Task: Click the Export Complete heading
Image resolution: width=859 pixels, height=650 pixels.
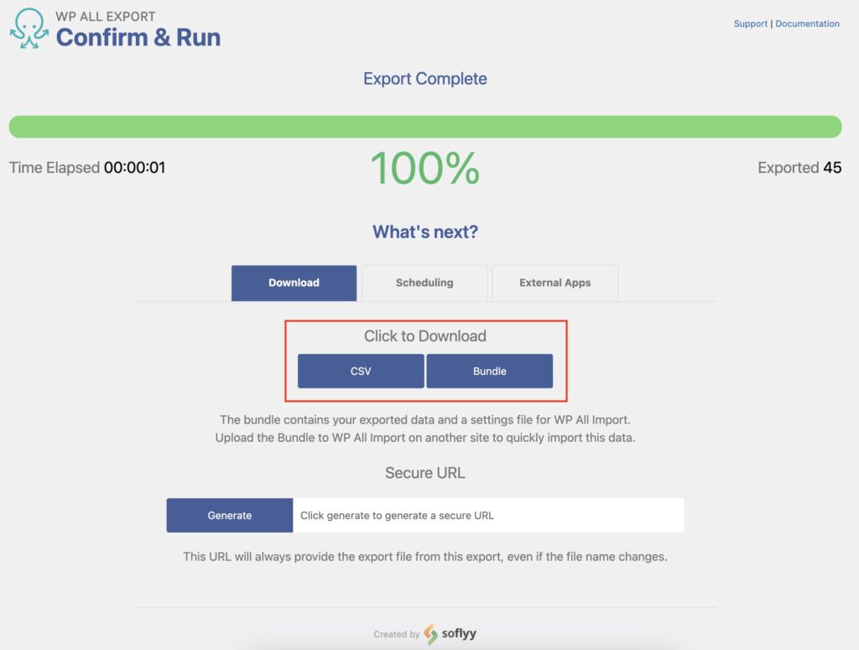Action: pos(424,78)
